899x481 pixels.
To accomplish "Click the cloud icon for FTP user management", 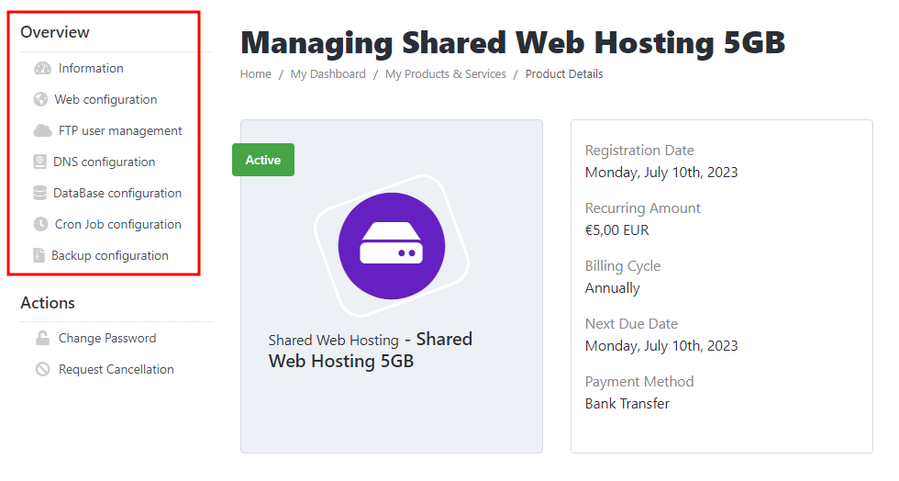I will click(42, 131).
